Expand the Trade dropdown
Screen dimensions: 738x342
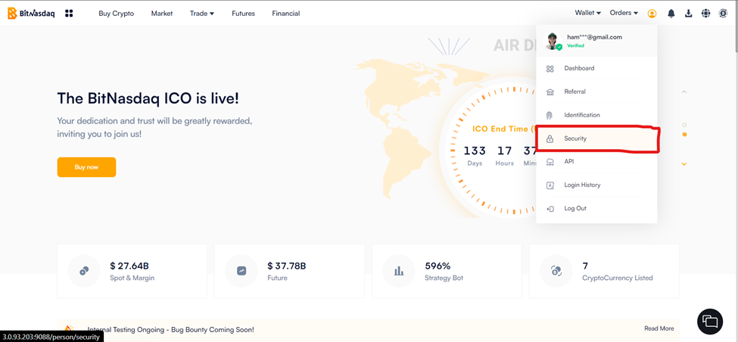coord(201,13)
